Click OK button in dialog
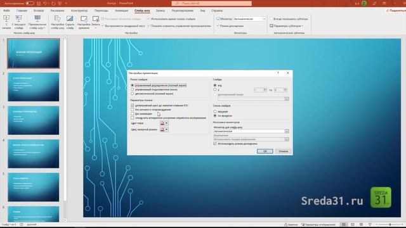Viewport: 406px width, 228px height. pyautogui.click(x=265, y=151)
